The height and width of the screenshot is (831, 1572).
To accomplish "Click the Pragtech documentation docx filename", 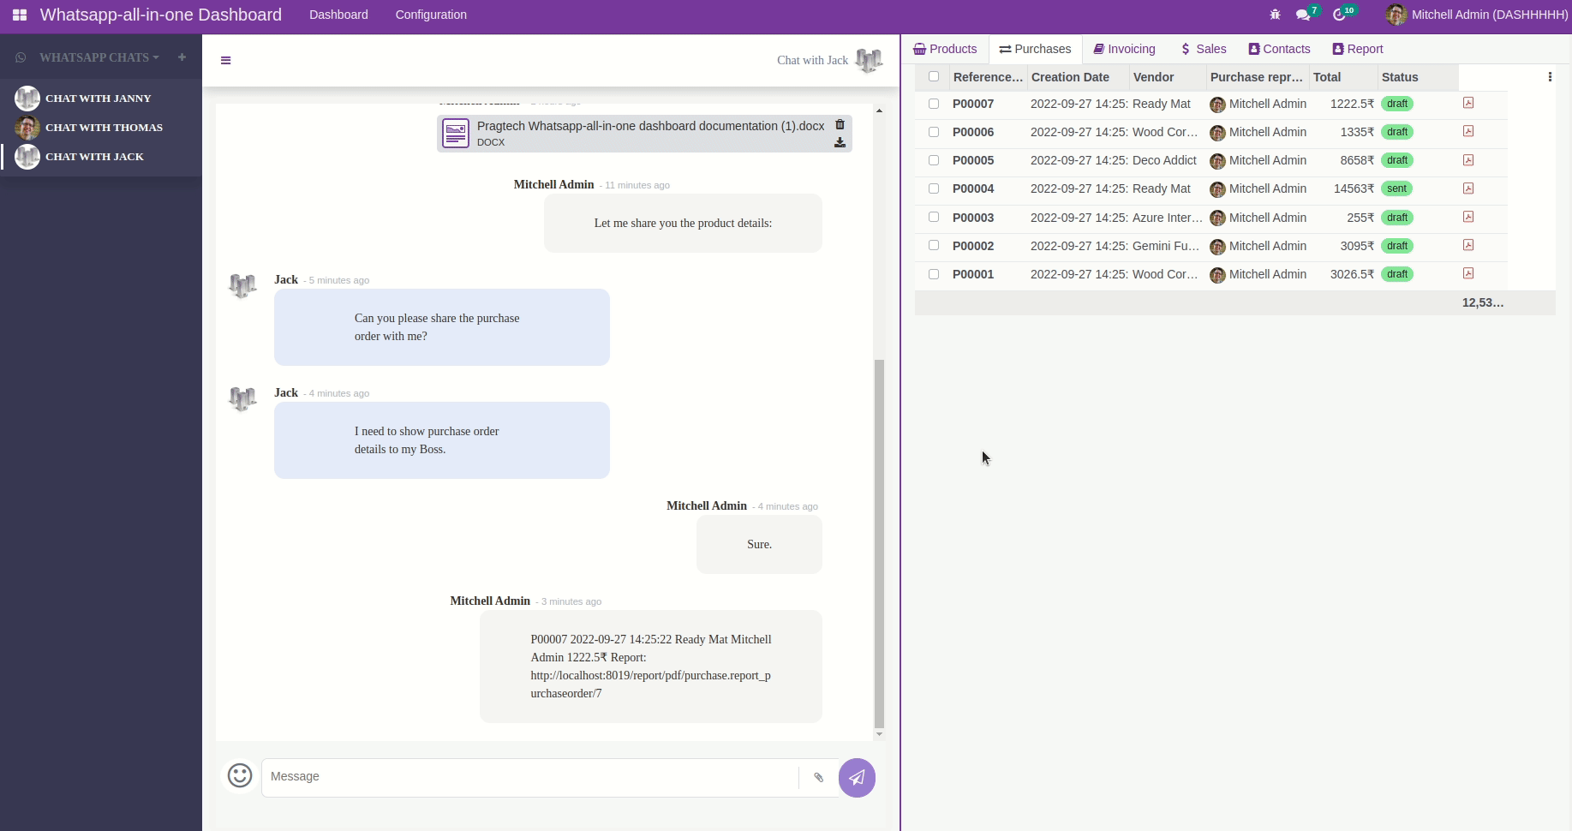I will [650, 126].
